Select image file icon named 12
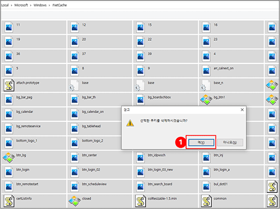The height and width of the screenshot is (209, 280). pyautogui.click(x=75, y=27)
